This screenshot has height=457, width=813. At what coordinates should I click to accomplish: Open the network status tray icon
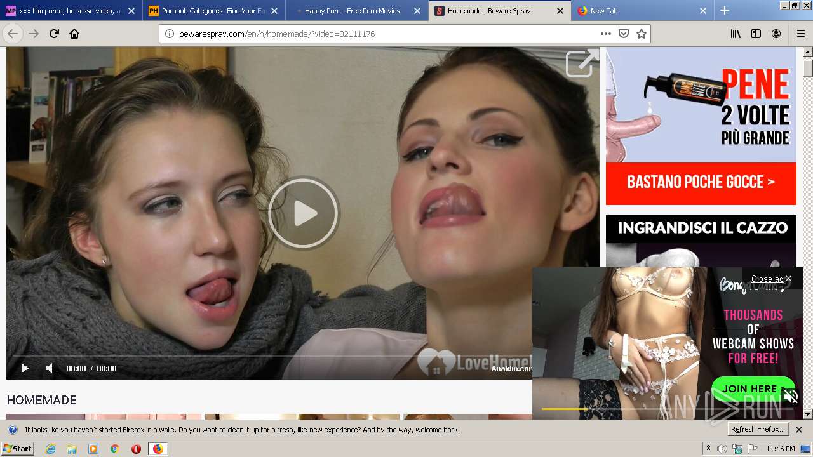[737, 449]
